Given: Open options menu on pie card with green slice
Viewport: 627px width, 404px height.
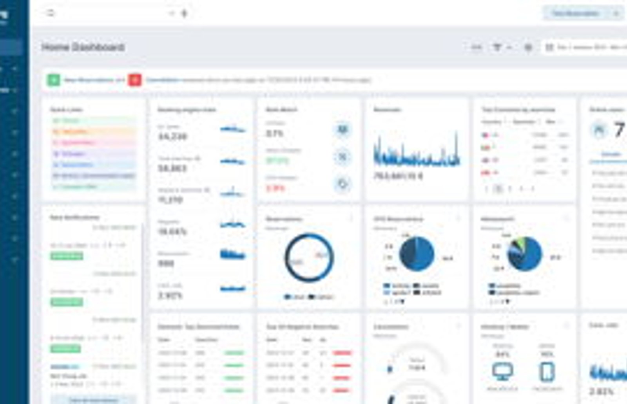Looking at the screenshot, I should [567, 218].
